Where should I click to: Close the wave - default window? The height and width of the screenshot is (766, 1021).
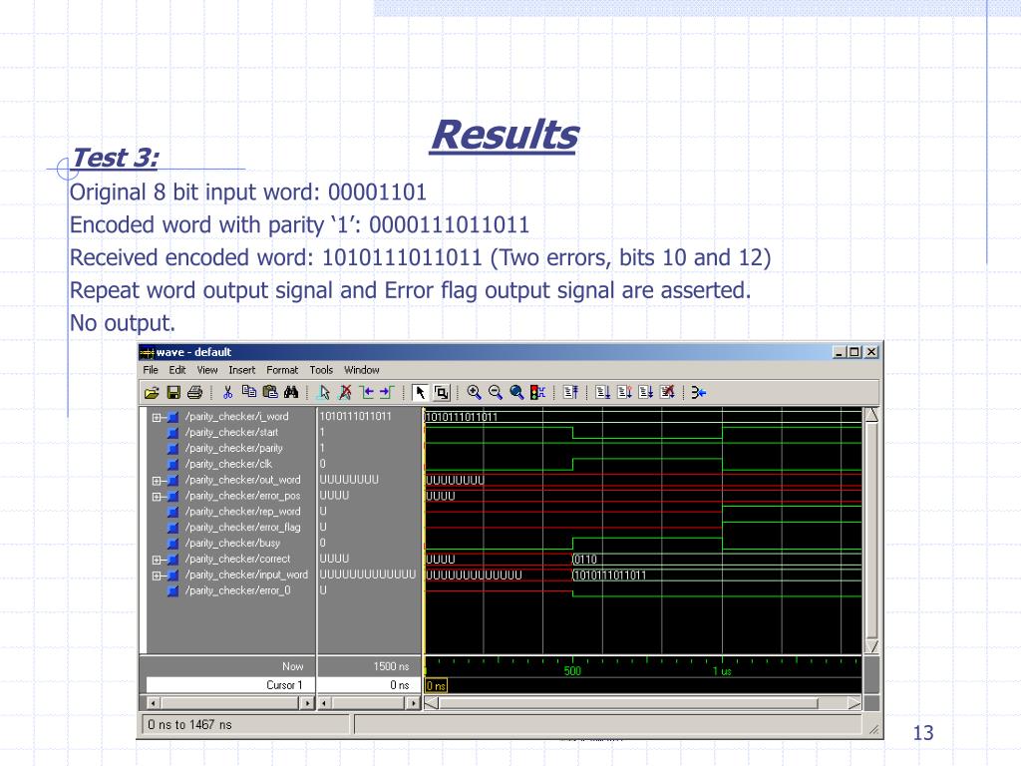(x=871, y=352)
